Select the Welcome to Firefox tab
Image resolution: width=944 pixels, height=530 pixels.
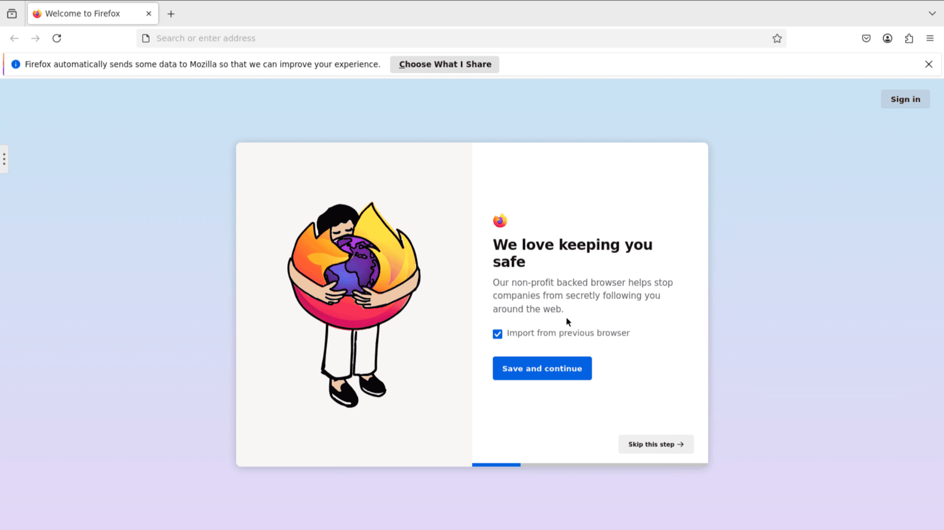tap(93, 14)
